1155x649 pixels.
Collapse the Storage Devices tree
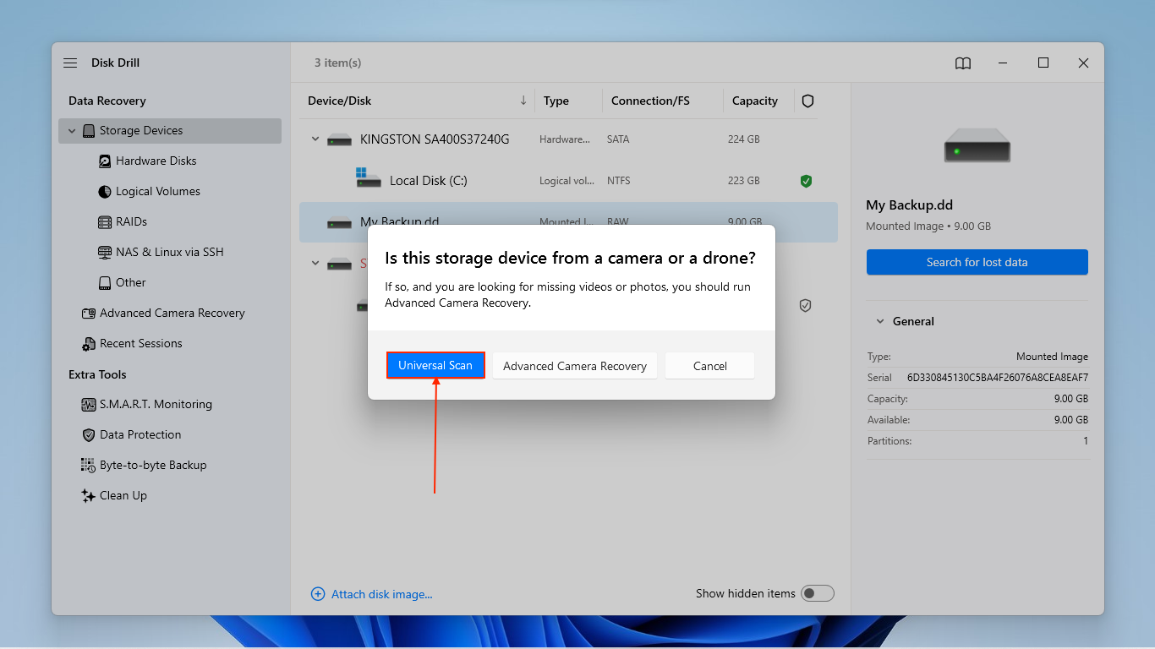(x=71, y=130)
